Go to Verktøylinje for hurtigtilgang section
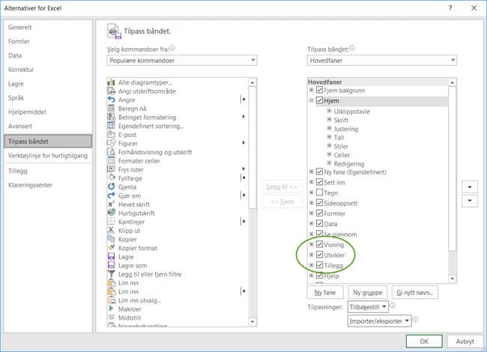Viewport: 487px width, 352px height. click(49, 155)
